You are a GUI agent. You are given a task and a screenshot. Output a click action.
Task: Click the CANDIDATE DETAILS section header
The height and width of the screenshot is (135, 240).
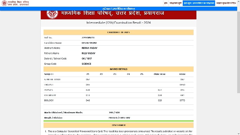point(118,32)
